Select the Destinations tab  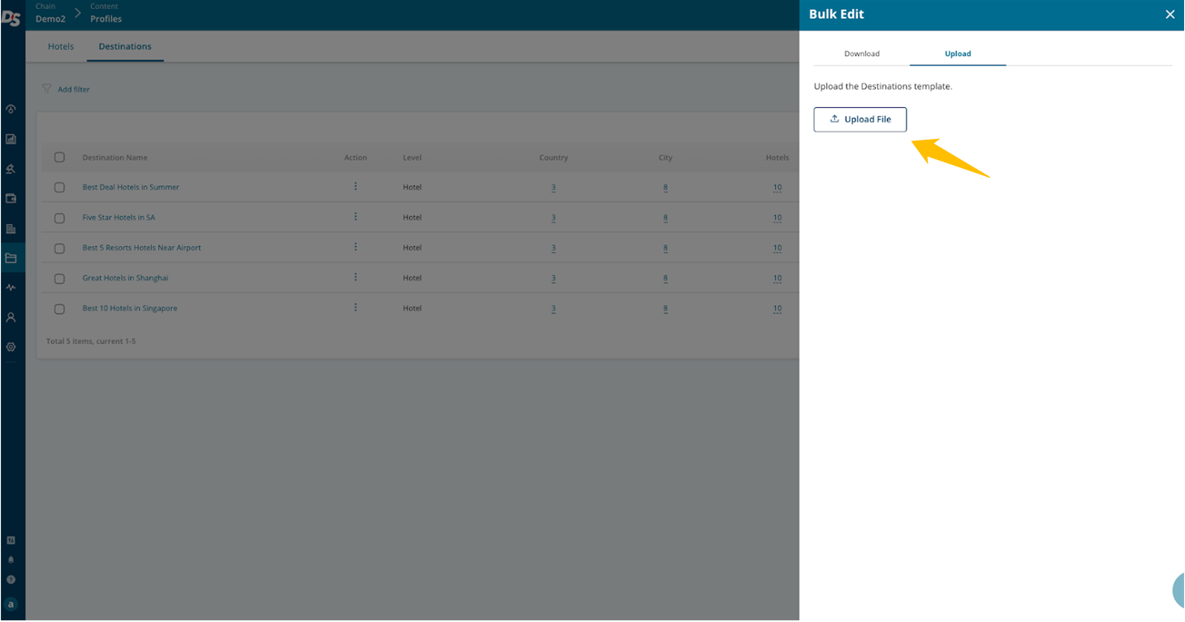125,46
